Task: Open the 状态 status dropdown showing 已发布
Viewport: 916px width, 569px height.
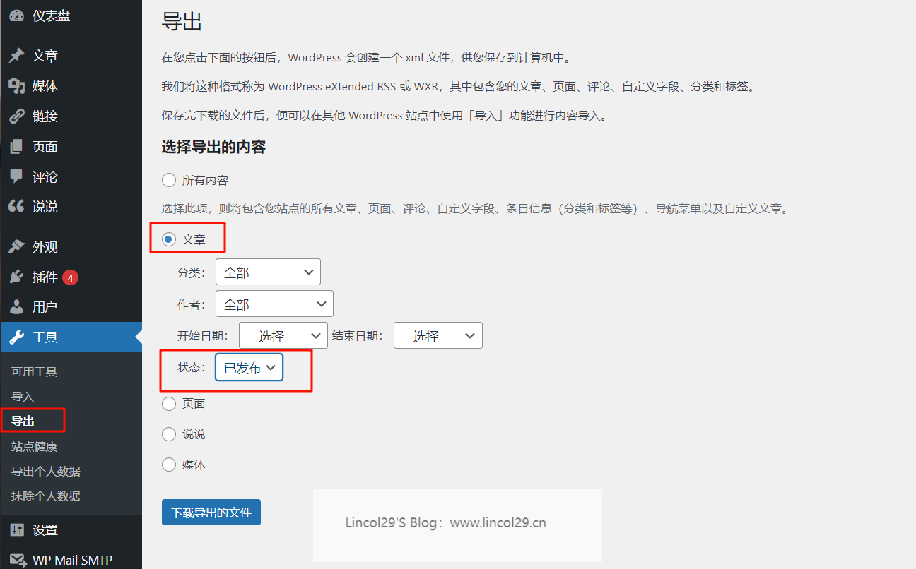Action: pos(249,368)
